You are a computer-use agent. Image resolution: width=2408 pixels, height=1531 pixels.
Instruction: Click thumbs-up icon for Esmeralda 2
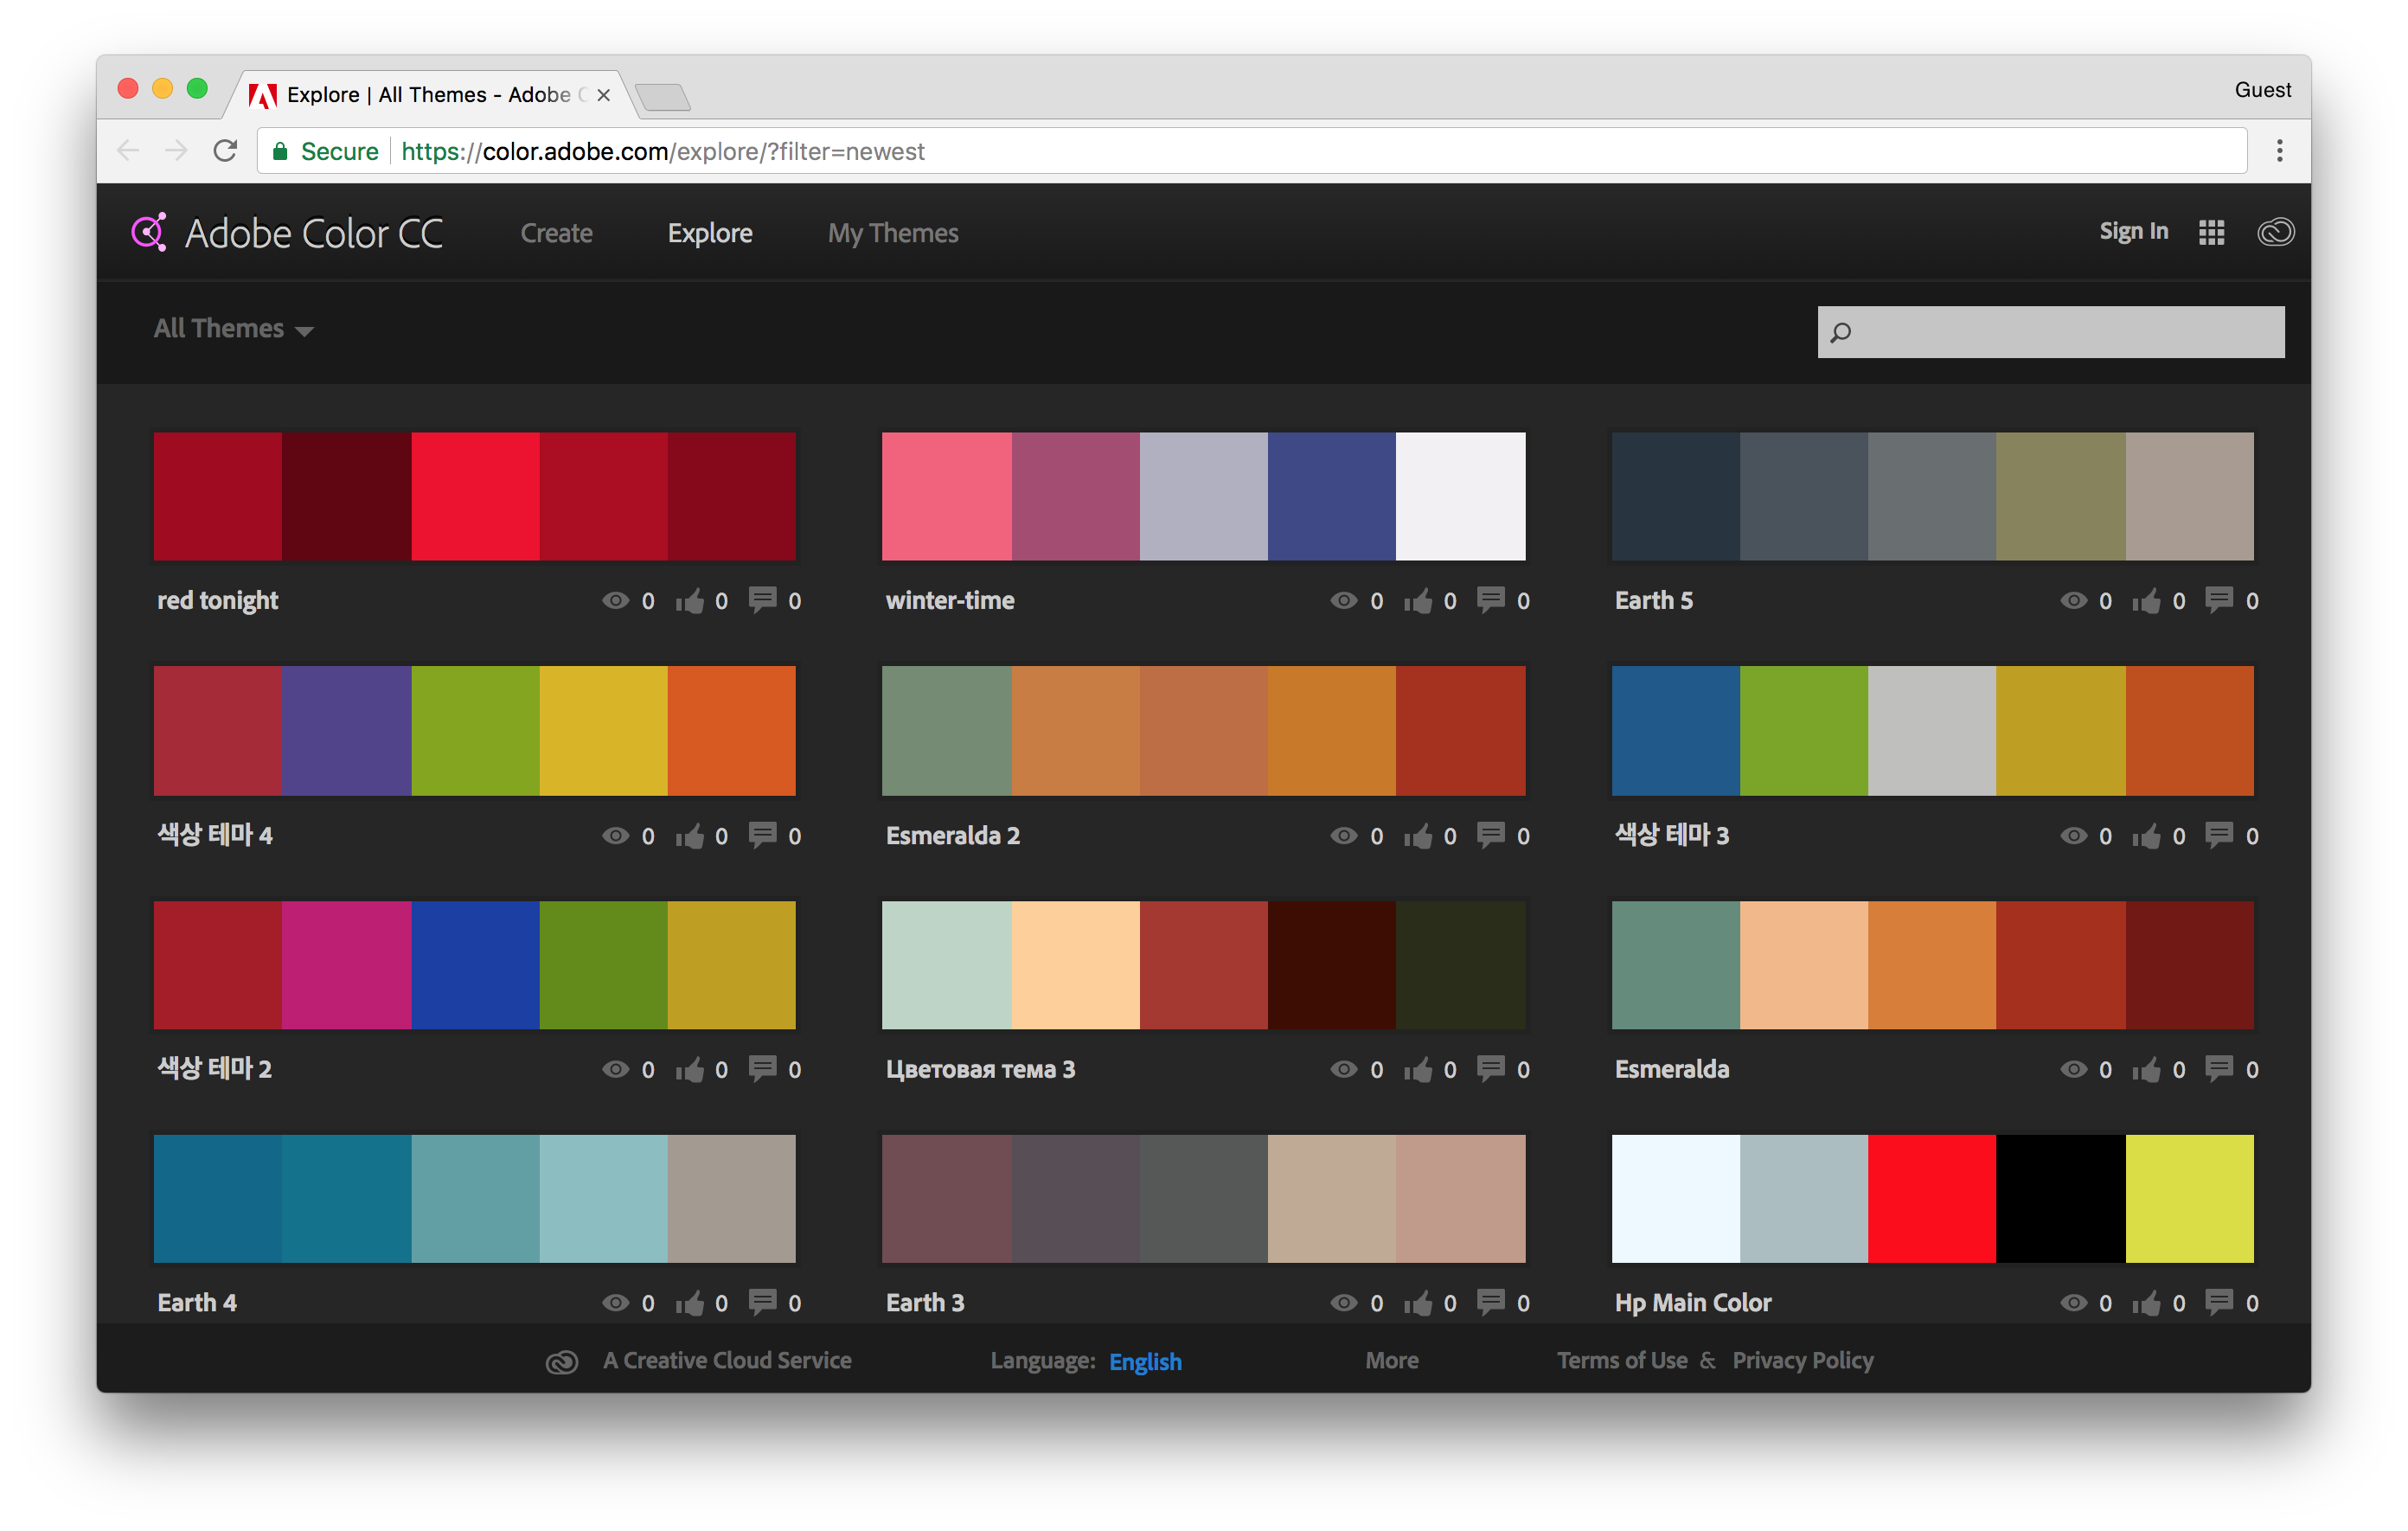[1418, 835]
